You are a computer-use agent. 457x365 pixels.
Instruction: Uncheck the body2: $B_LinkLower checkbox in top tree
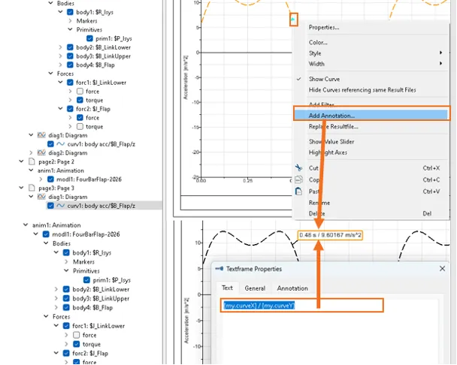click(x=70, y=47)
